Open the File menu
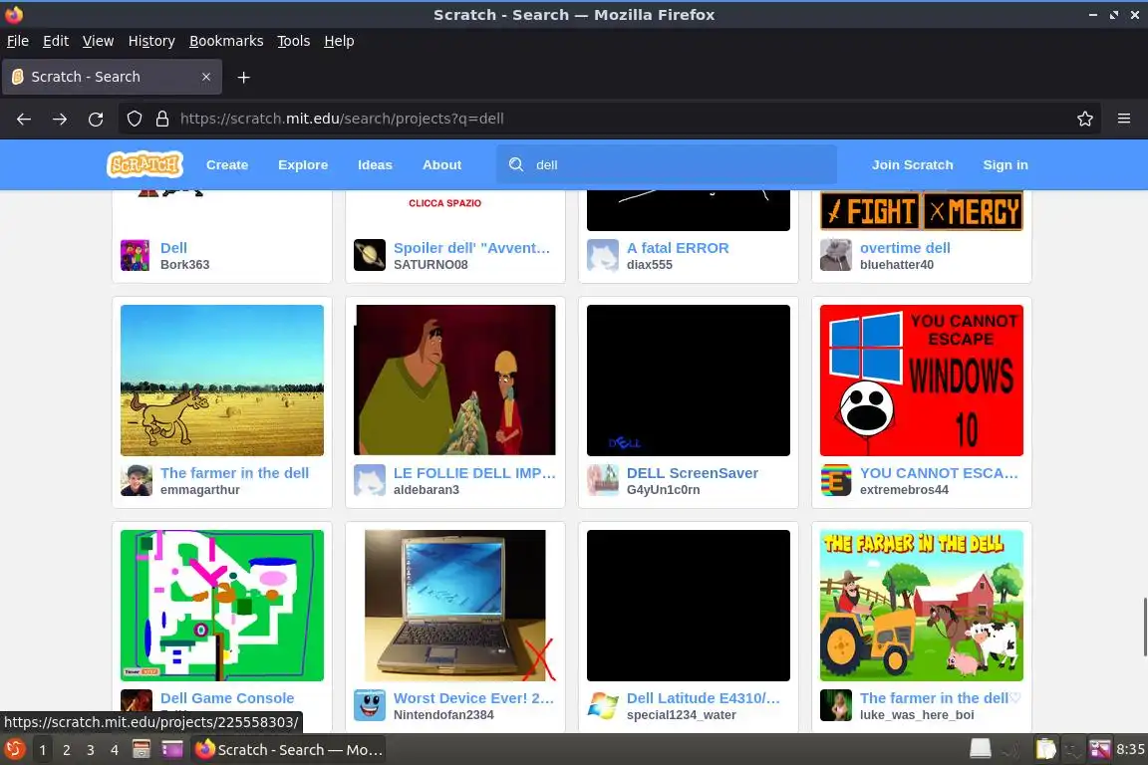Image resolution: width=1148 pixels, height=765 pixels. (18, 41)
